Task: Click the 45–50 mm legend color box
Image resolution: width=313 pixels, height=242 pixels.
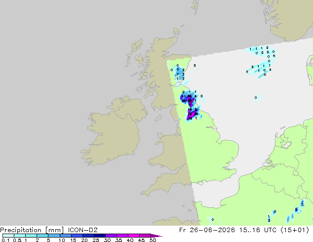Action: tap(145, 236)
